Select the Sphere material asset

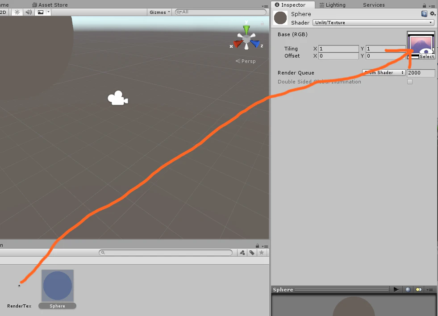click(x=57, y=289)
